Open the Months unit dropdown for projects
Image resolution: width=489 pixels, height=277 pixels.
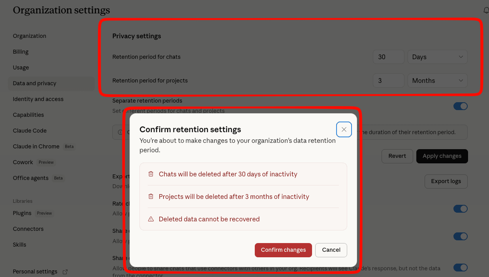click(437, 80)
